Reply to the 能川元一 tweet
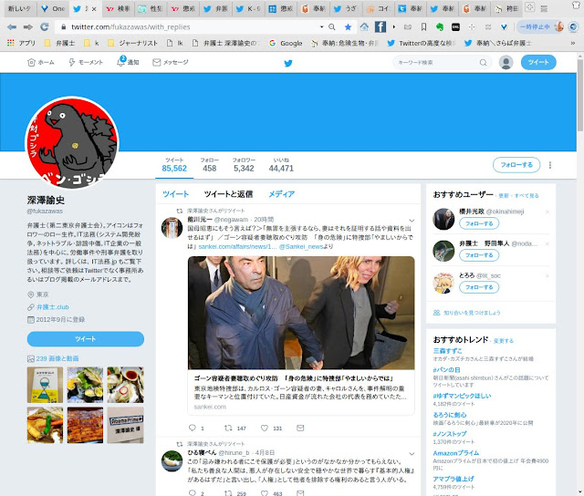The width and height of the screenshot is (584, 496). 193,428
